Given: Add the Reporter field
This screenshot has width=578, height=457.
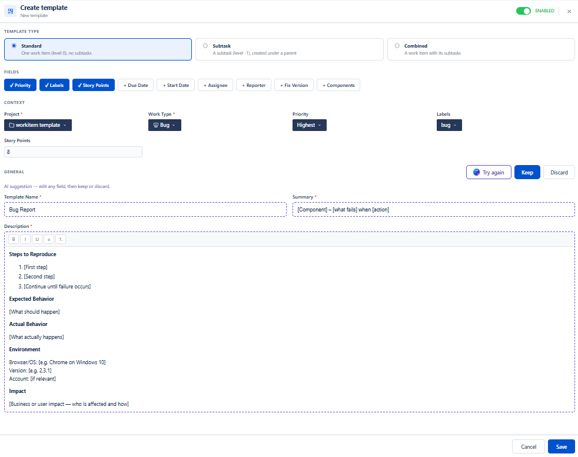Looking at the screenshot, I should [x=254, y=85].
